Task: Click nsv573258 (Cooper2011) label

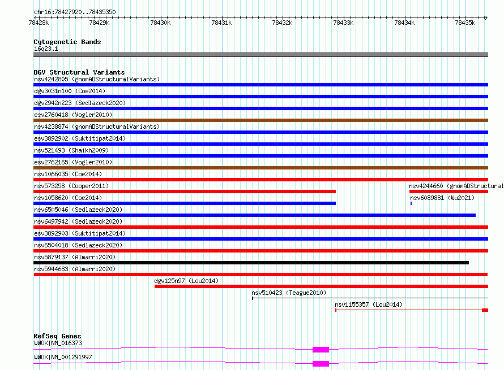Action: (71, 186)
